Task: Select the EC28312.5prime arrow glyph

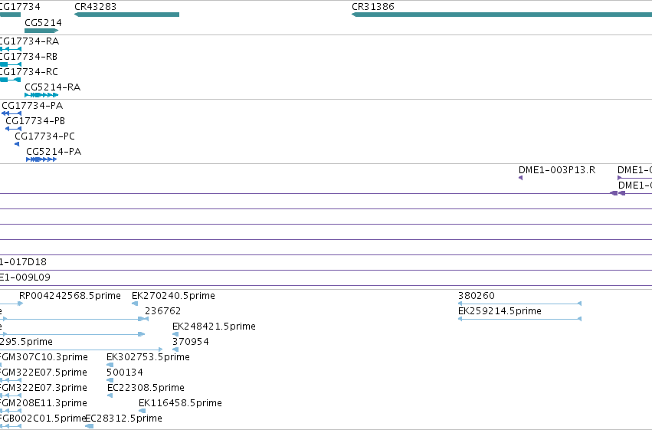Action: click(89, 426)
